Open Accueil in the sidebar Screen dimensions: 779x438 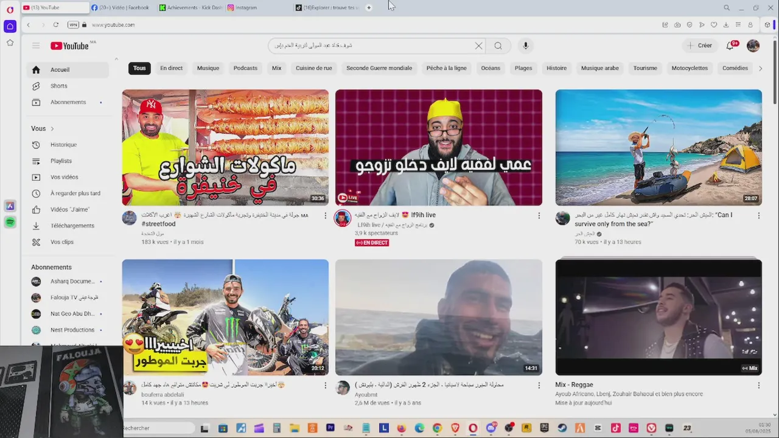68,69
